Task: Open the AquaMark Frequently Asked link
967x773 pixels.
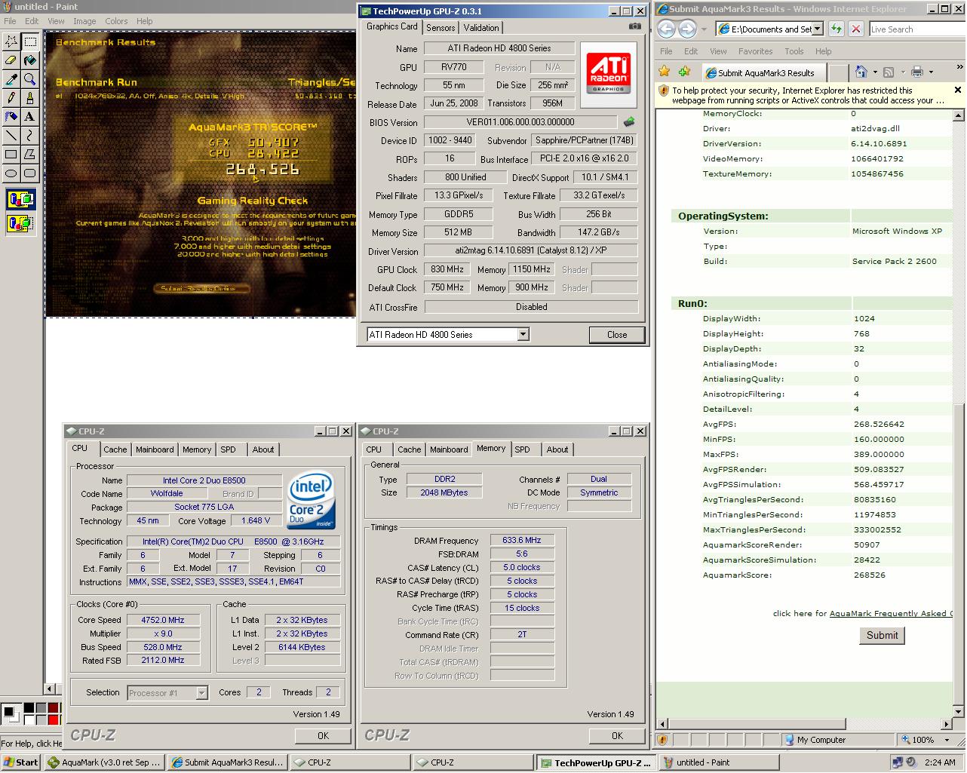Action: click(890, 613)
